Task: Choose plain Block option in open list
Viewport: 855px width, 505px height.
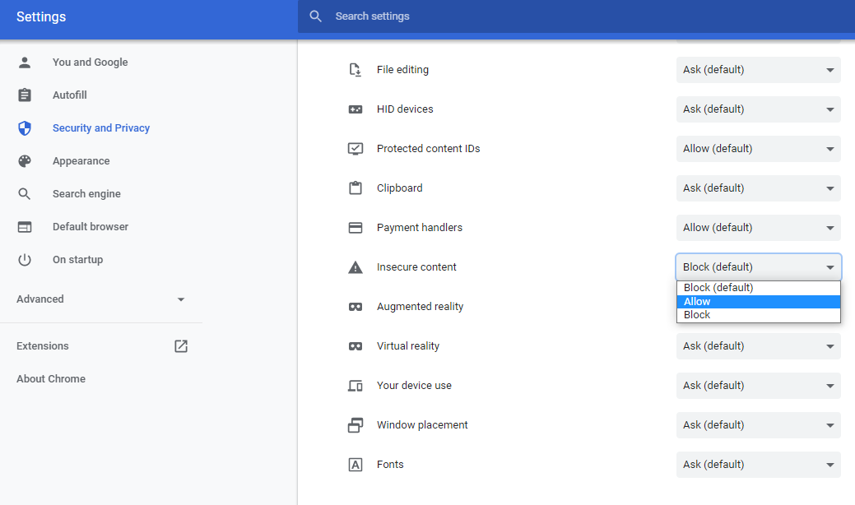Action: click(x=759, y=315)
